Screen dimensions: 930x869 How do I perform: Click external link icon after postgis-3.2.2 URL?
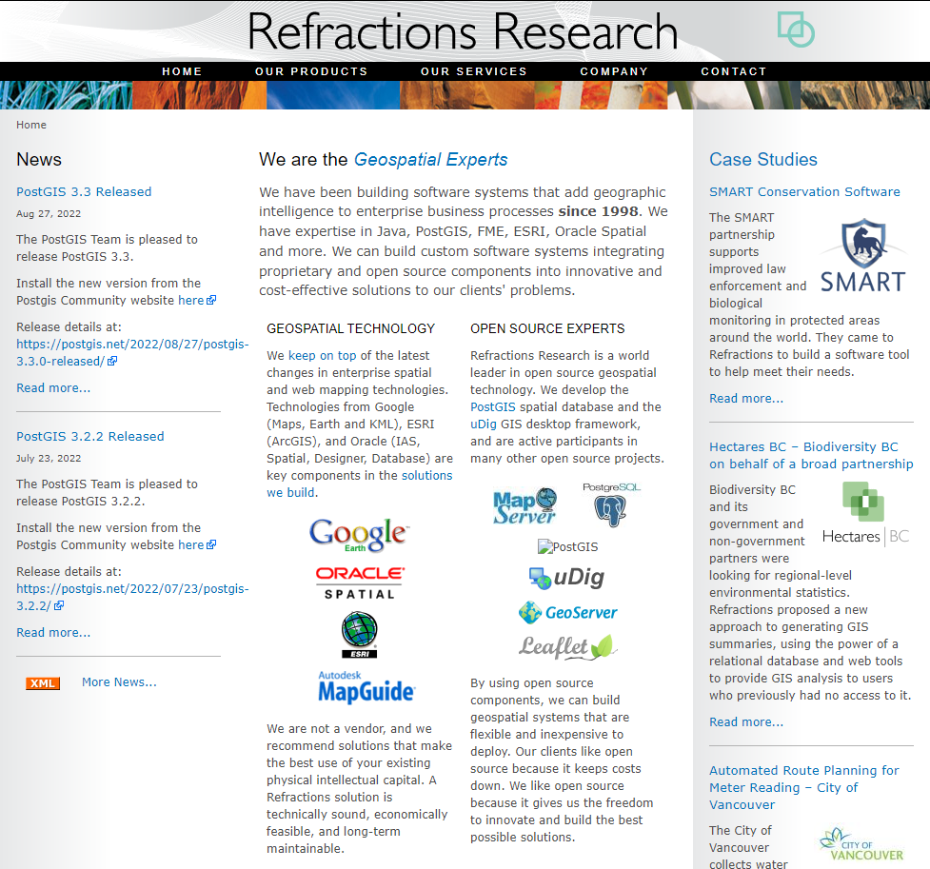tap(59, 605)
